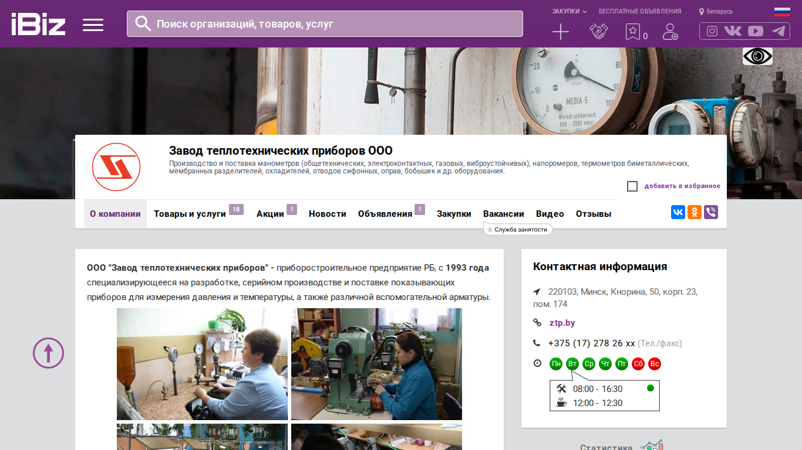Click break time '12:00 - 12:30'
802x450 pixels.
click(x=598, y=403)
